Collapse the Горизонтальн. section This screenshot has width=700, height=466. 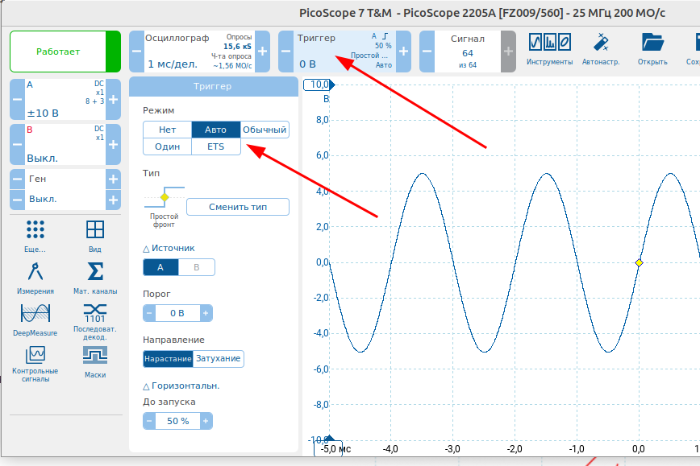[147, 386]
